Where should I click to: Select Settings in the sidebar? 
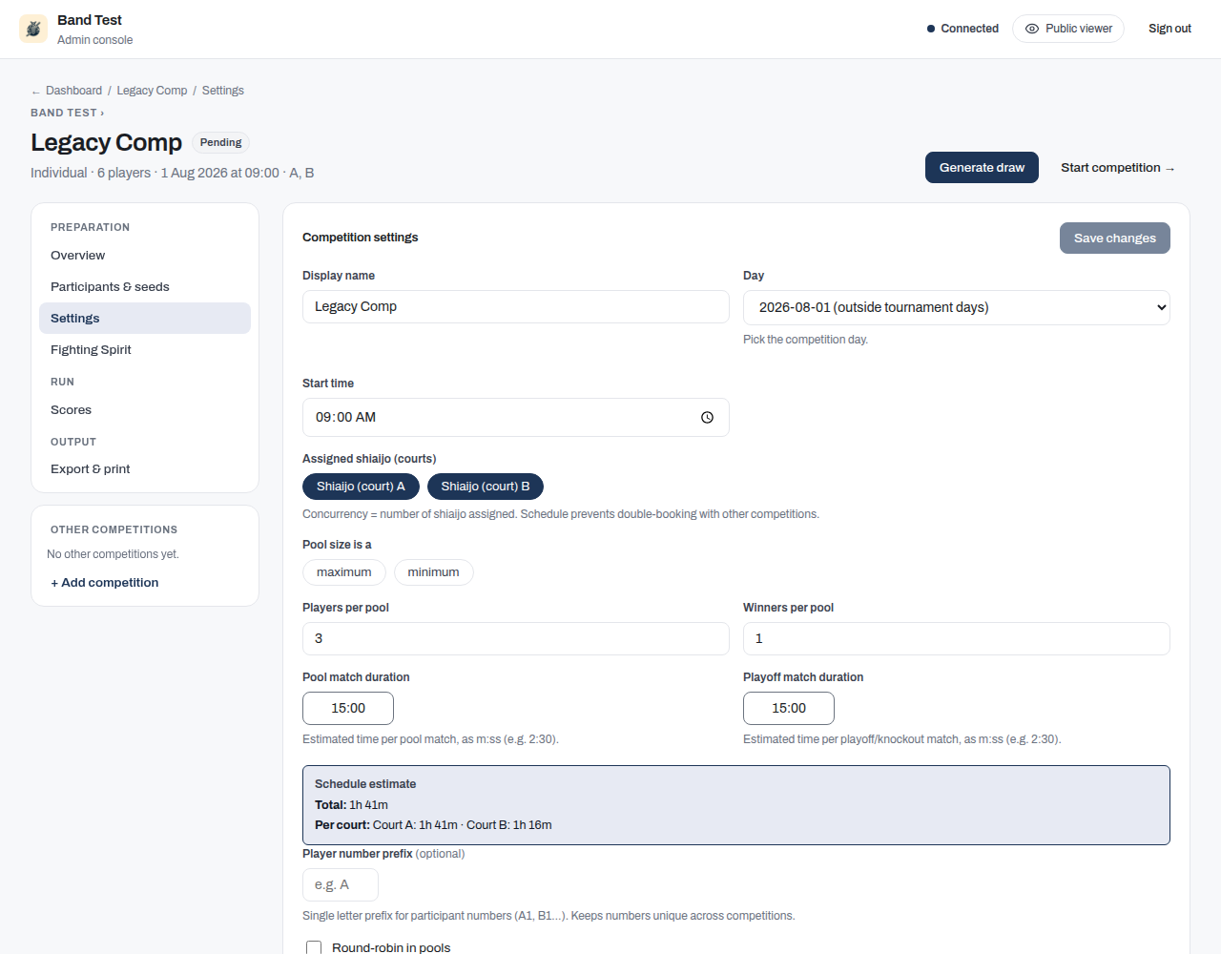145,319
